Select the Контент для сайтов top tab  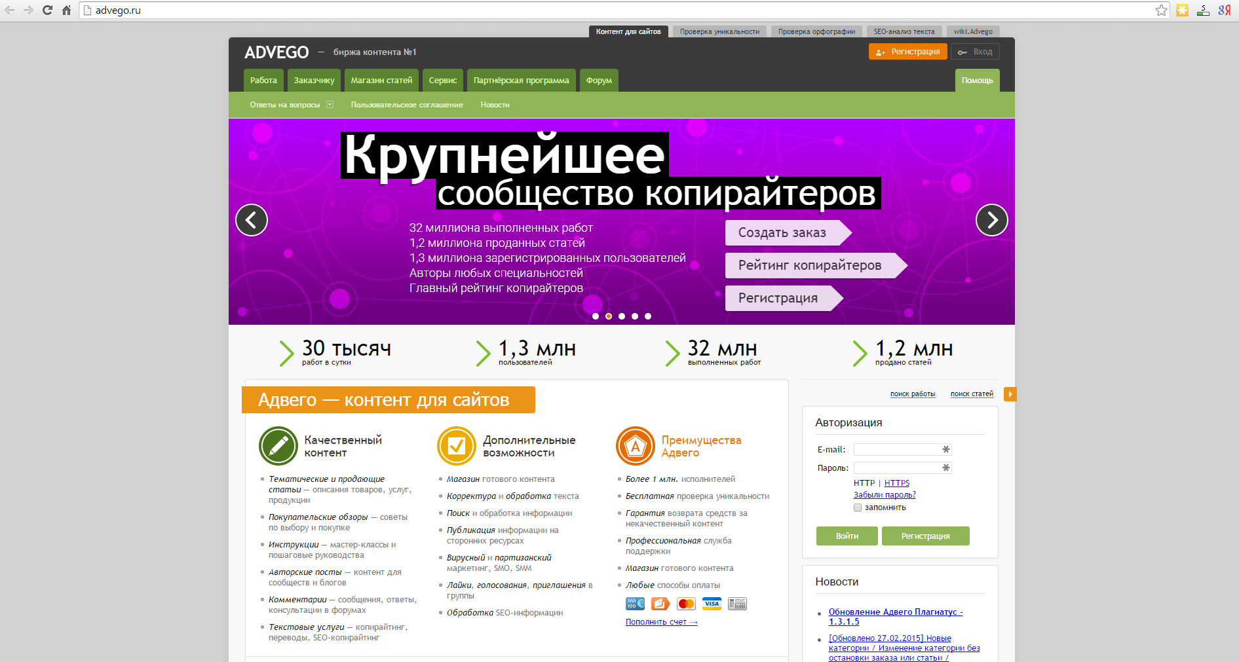[x=628, y=31]
